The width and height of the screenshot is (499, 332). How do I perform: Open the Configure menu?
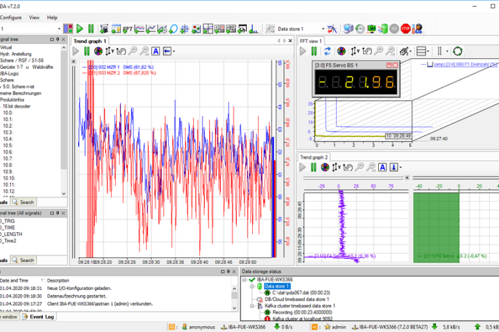click(11, 18)
